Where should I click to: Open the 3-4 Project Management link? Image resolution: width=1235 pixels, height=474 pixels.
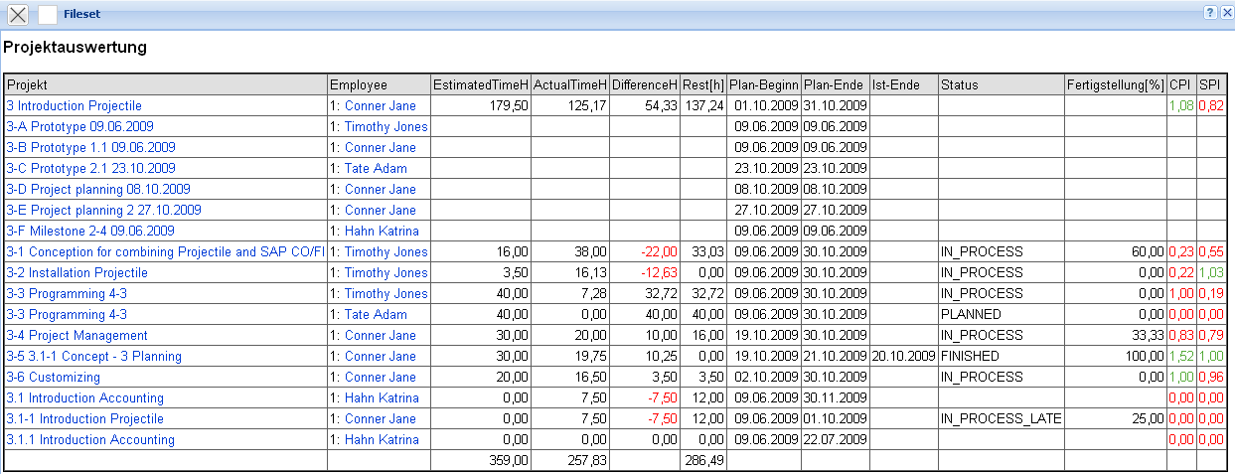click(77, 336)
